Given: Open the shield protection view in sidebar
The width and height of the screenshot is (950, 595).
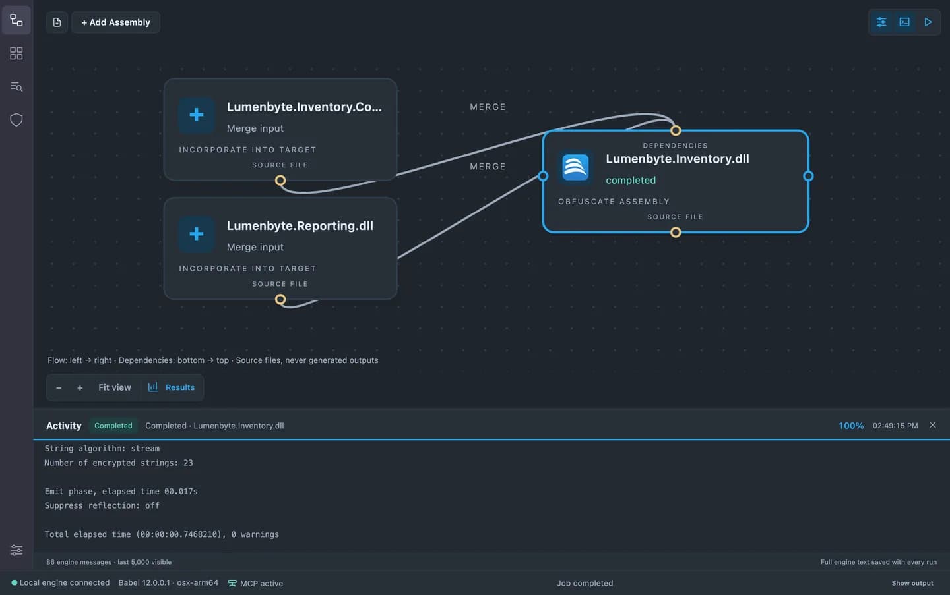Looking at the screenshot, I should [16, 119].
